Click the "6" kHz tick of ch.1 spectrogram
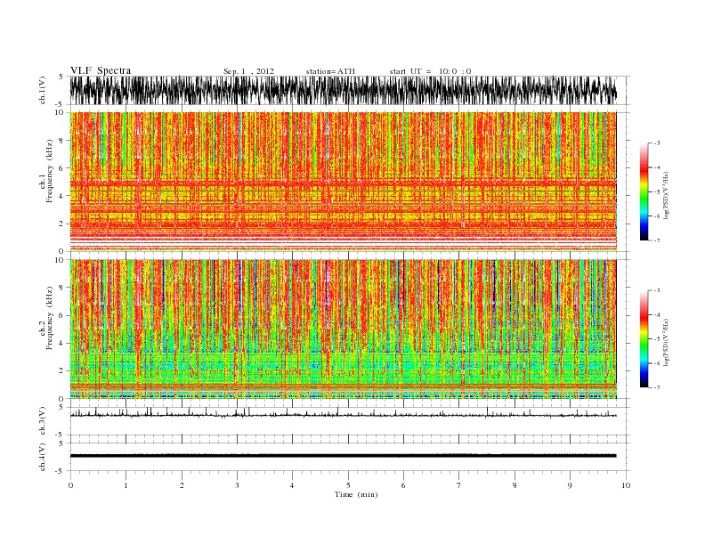The width and height of the screenshot is (705, 545). pyautogui.click(x=61, y=168)
